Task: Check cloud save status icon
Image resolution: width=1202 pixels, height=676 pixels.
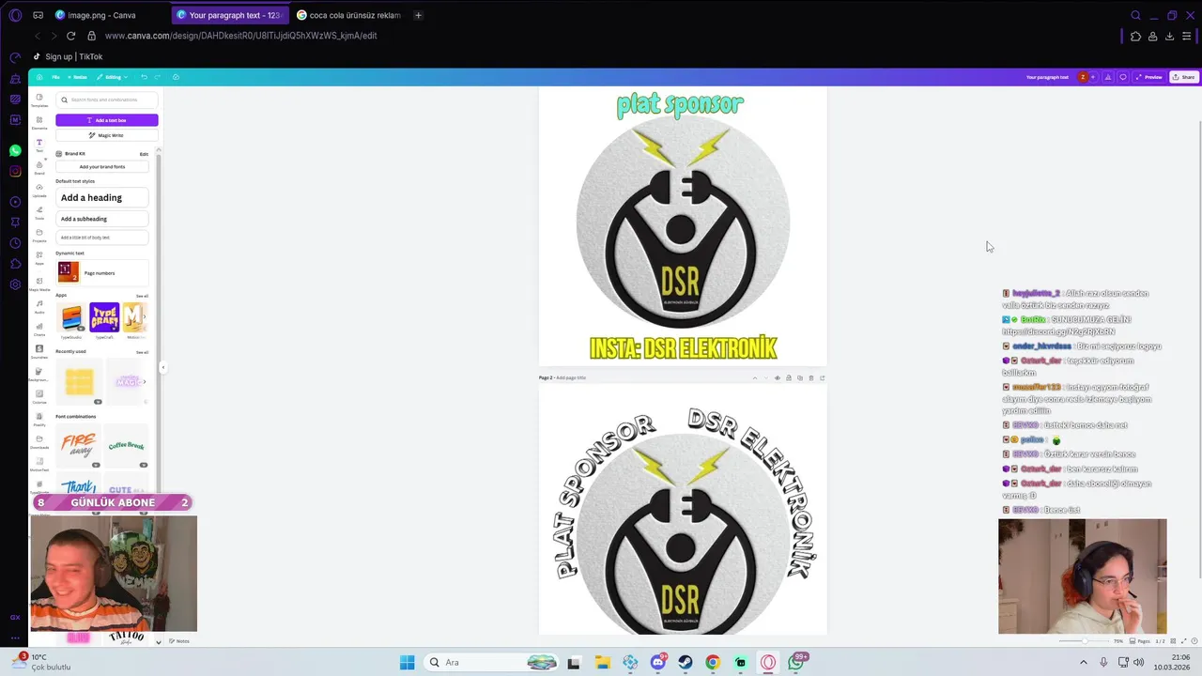Action: (176, 77)
